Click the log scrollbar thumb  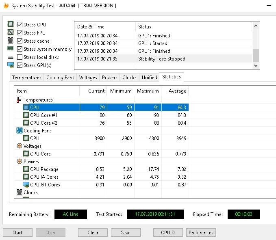(x=256, y=55)
